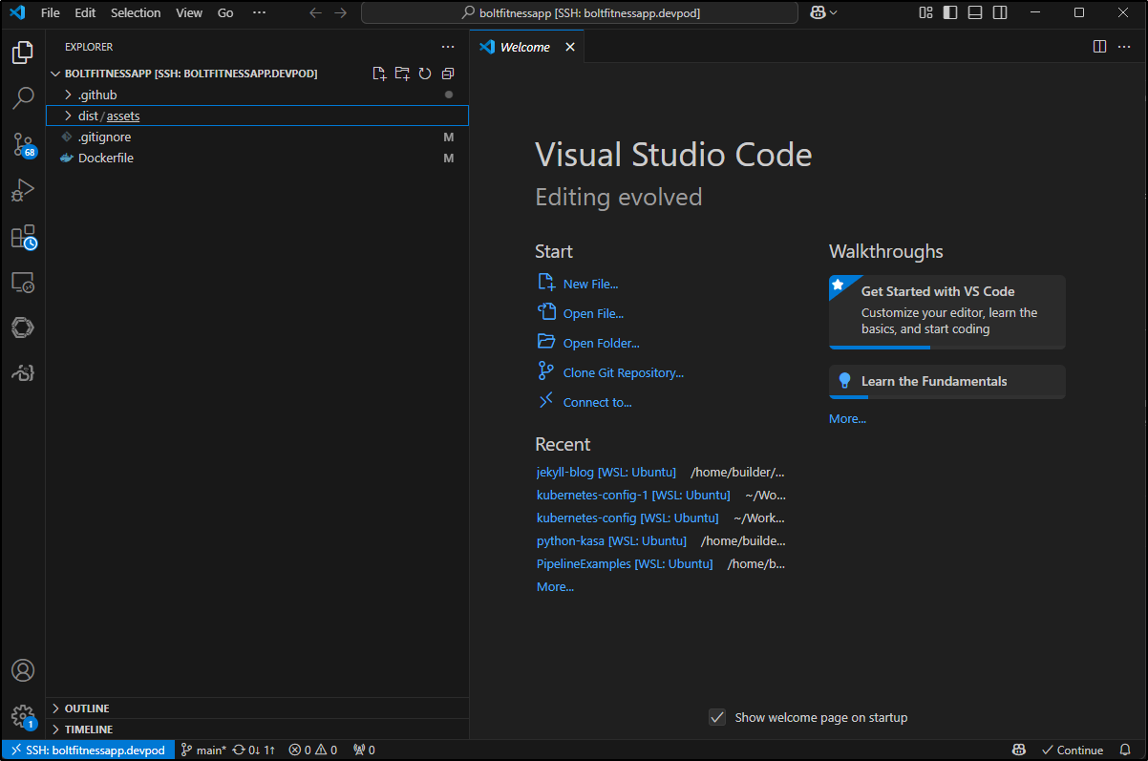1148x761 pixels.
Task: Open the Search view in activity bar
Action: click(x=23, y=98)
